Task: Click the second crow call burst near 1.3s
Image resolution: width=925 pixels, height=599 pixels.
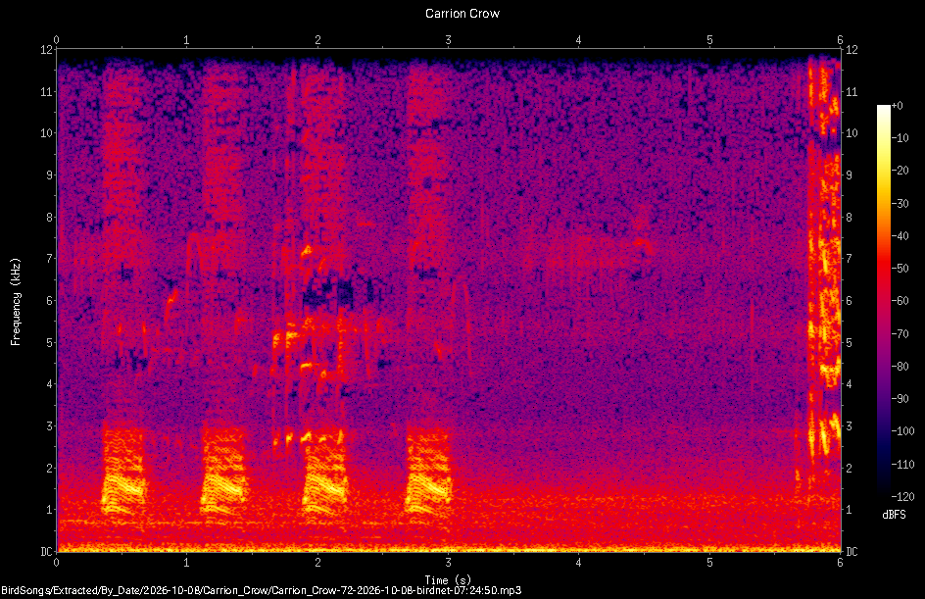Action: pyautogui.click(x=224, y=473)
